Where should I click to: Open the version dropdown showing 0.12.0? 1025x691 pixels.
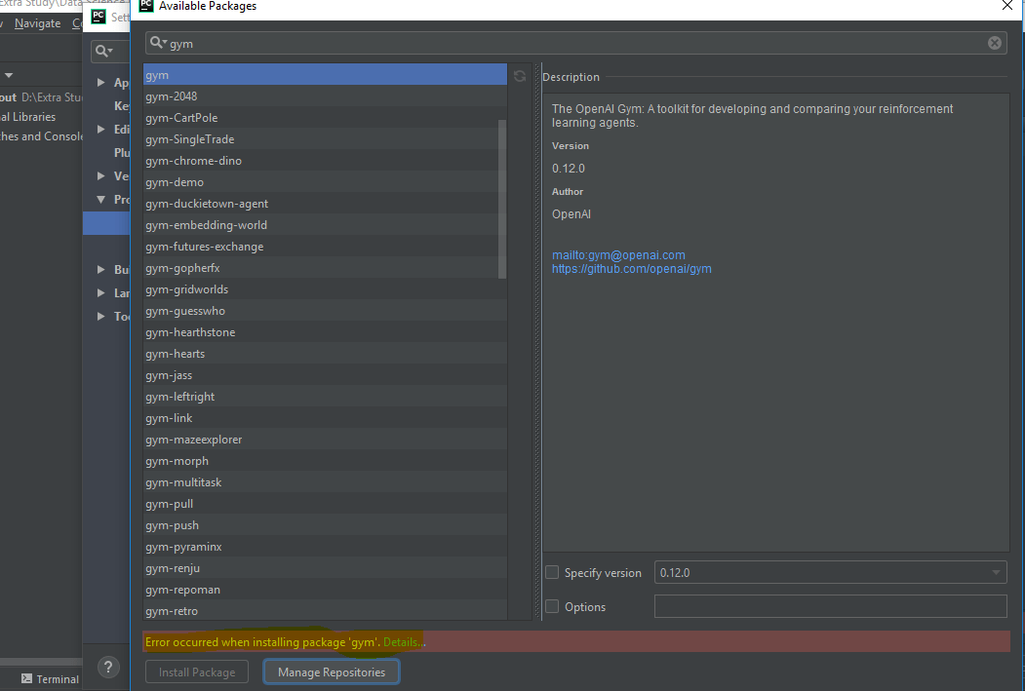(x=996, y=572)
